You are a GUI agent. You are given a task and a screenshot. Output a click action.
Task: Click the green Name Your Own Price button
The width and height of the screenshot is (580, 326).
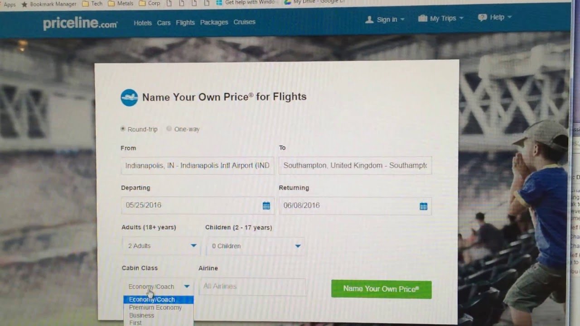pos(381,289)
